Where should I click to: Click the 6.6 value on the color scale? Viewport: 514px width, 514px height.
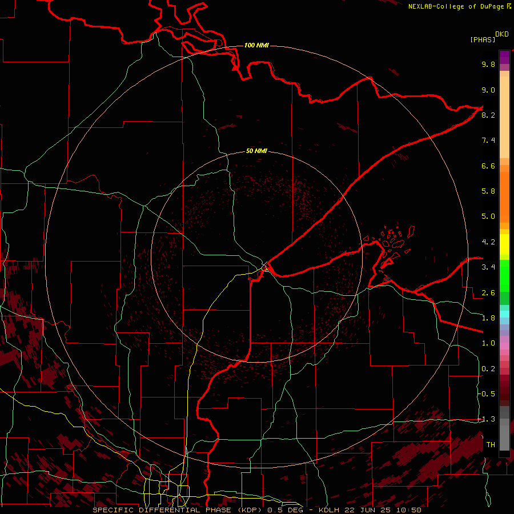point(488,166)
